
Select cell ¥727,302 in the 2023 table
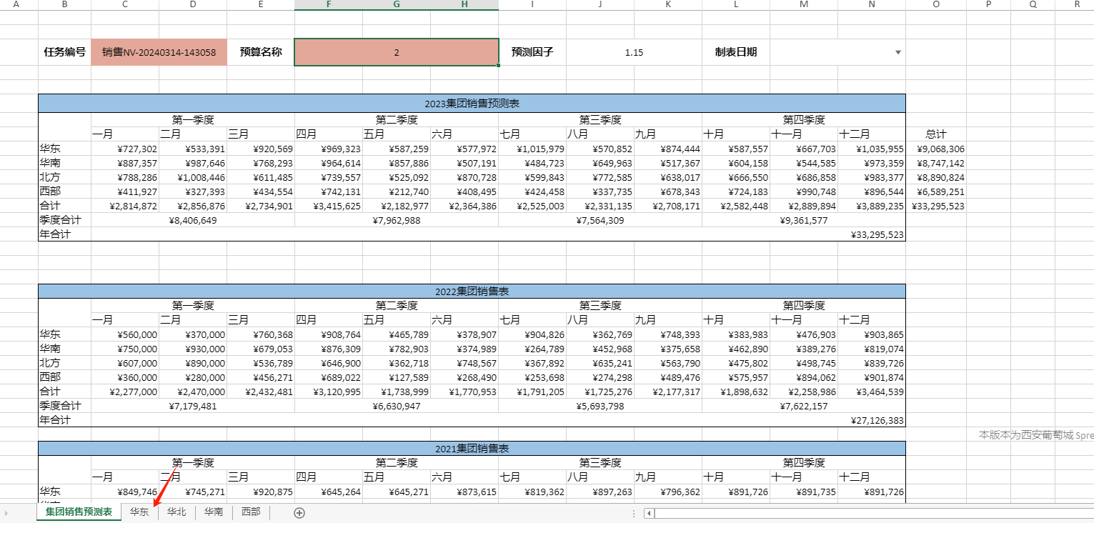[125, 149]
